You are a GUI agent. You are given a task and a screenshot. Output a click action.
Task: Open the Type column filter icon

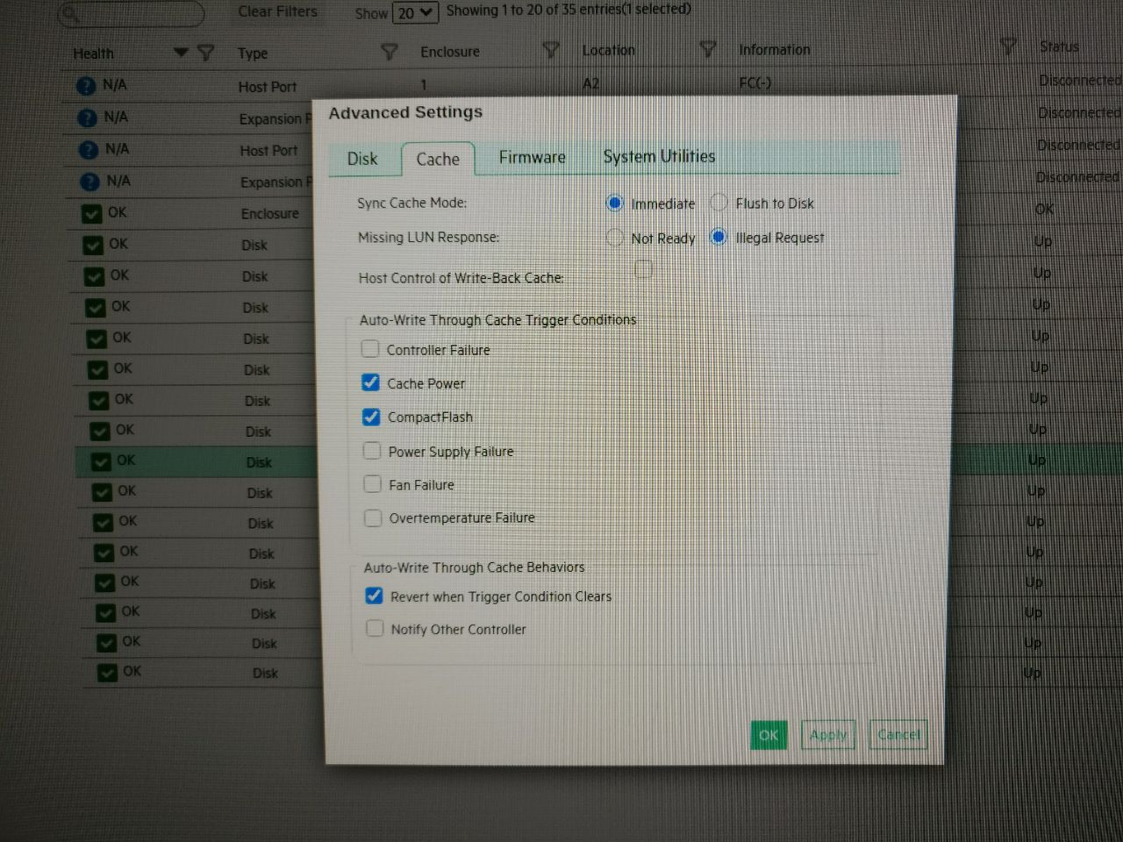tap(389, 52)
